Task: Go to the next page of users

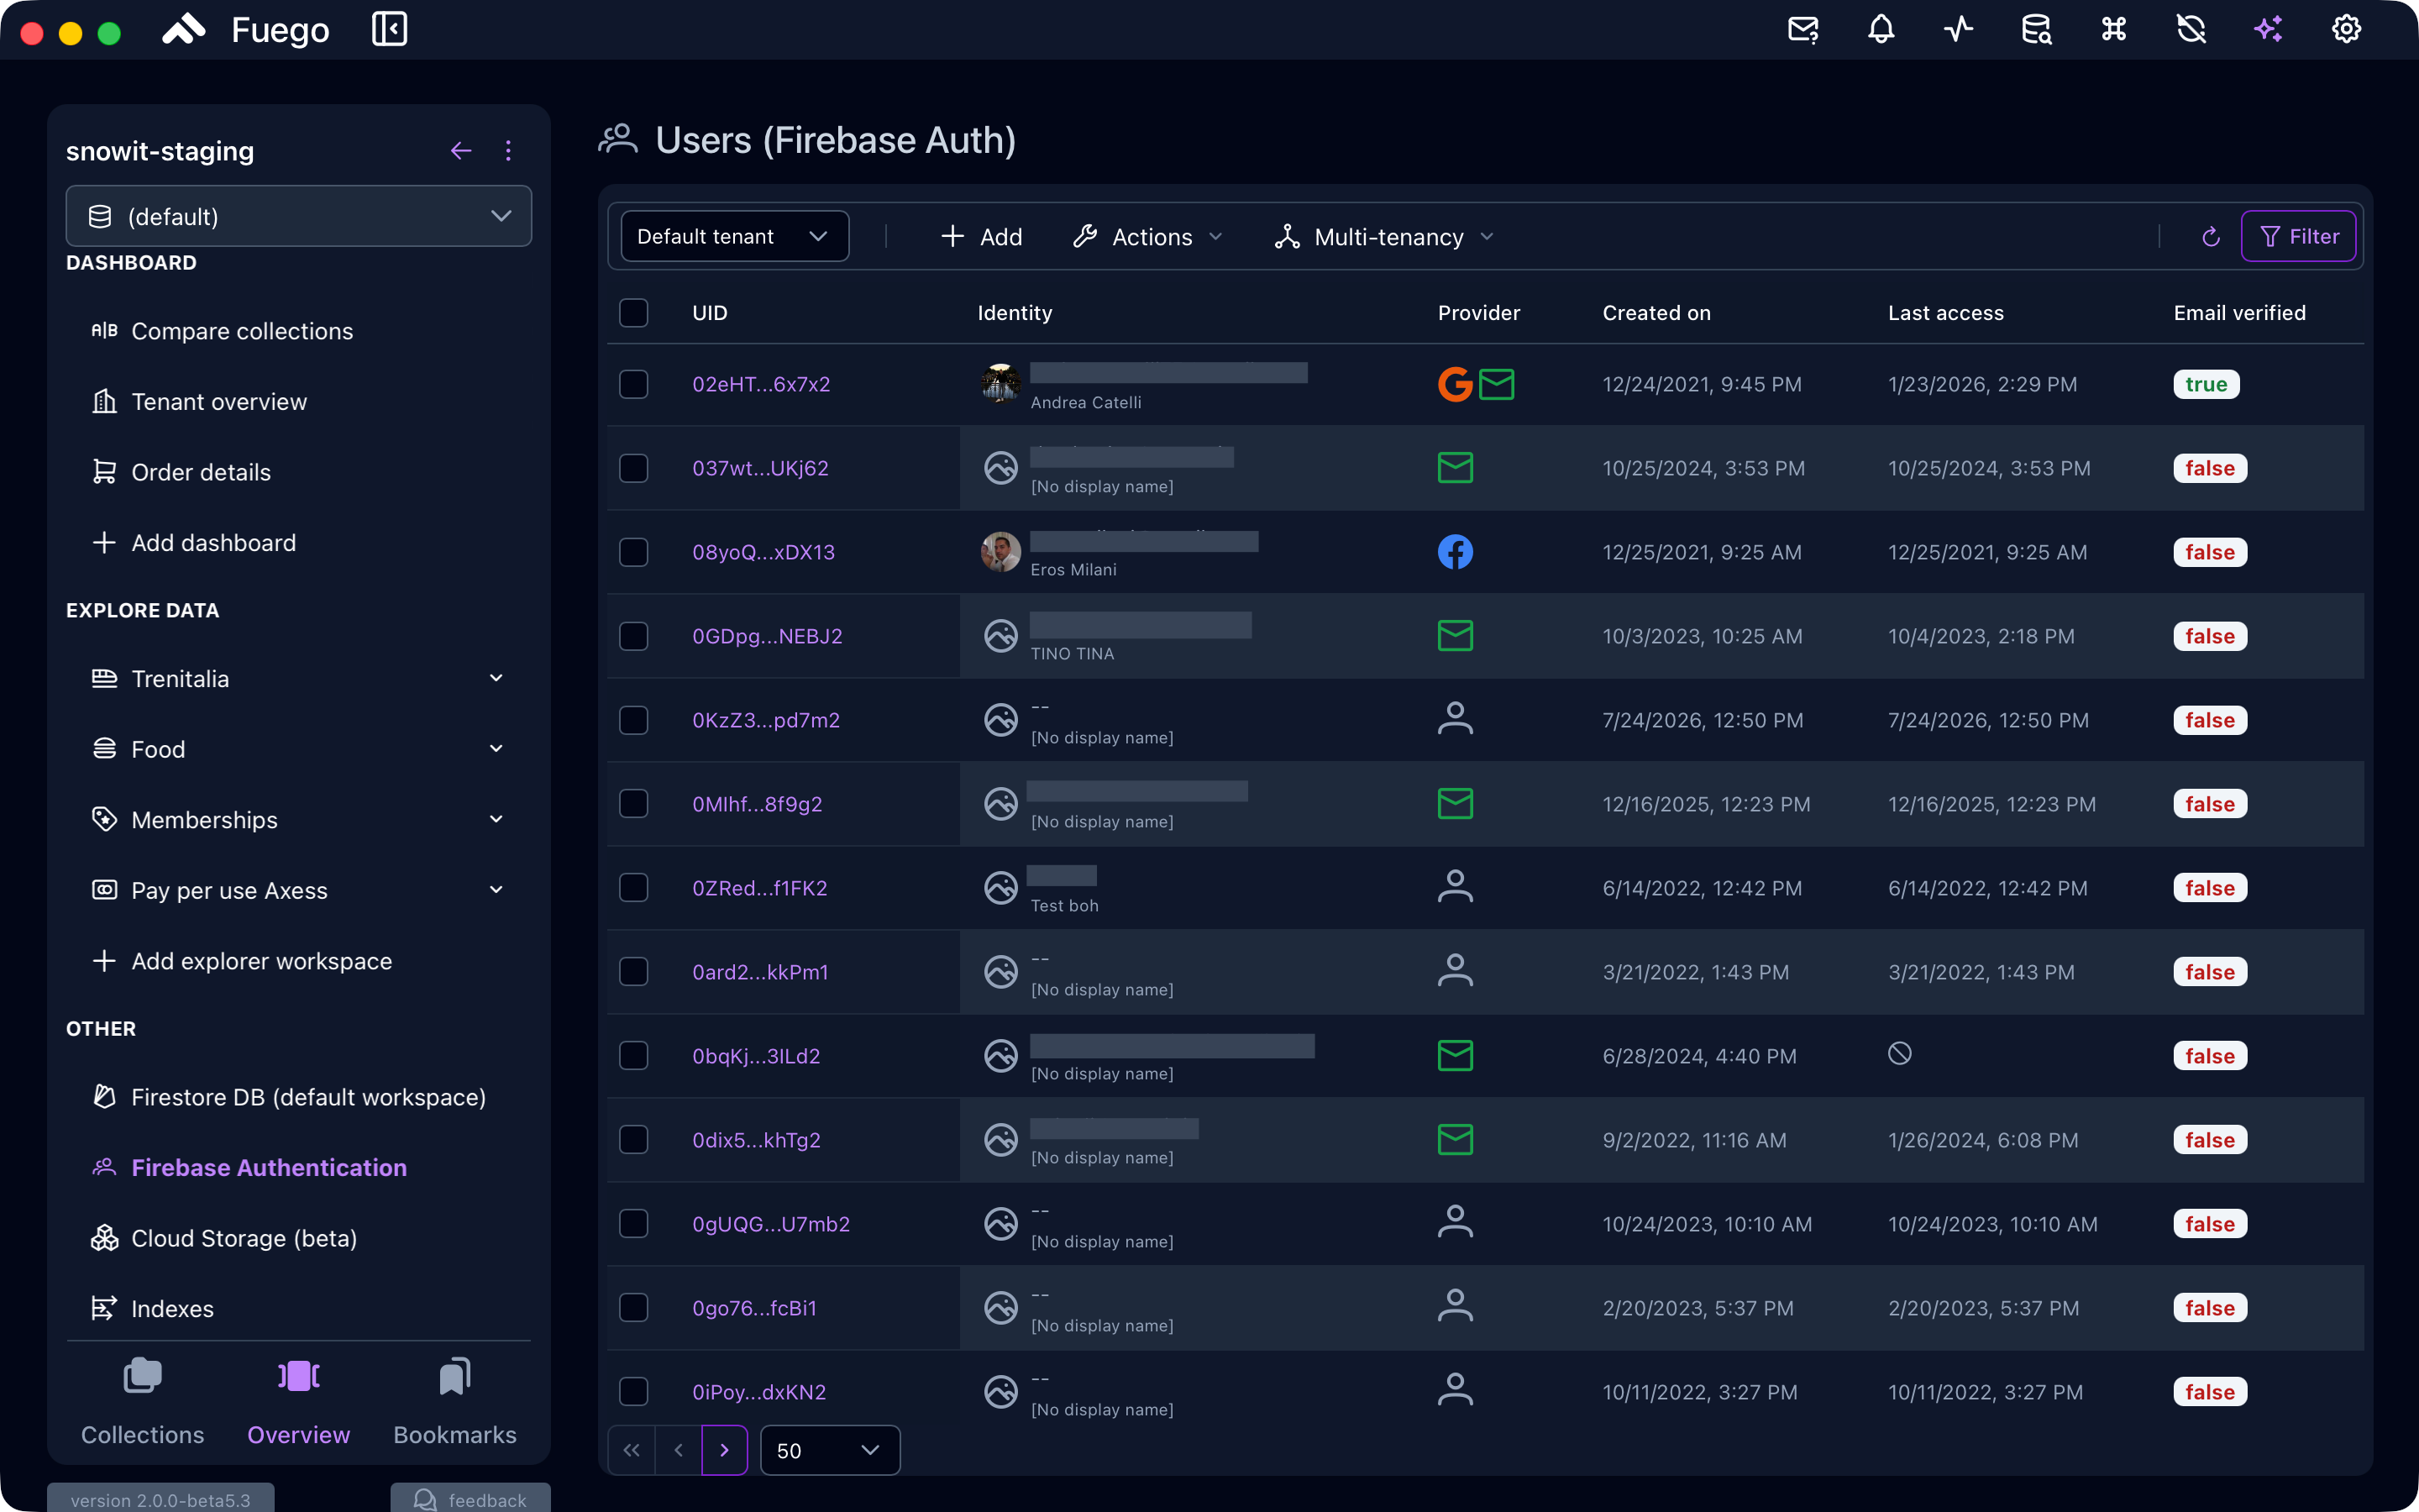Action: (725, 1450)
